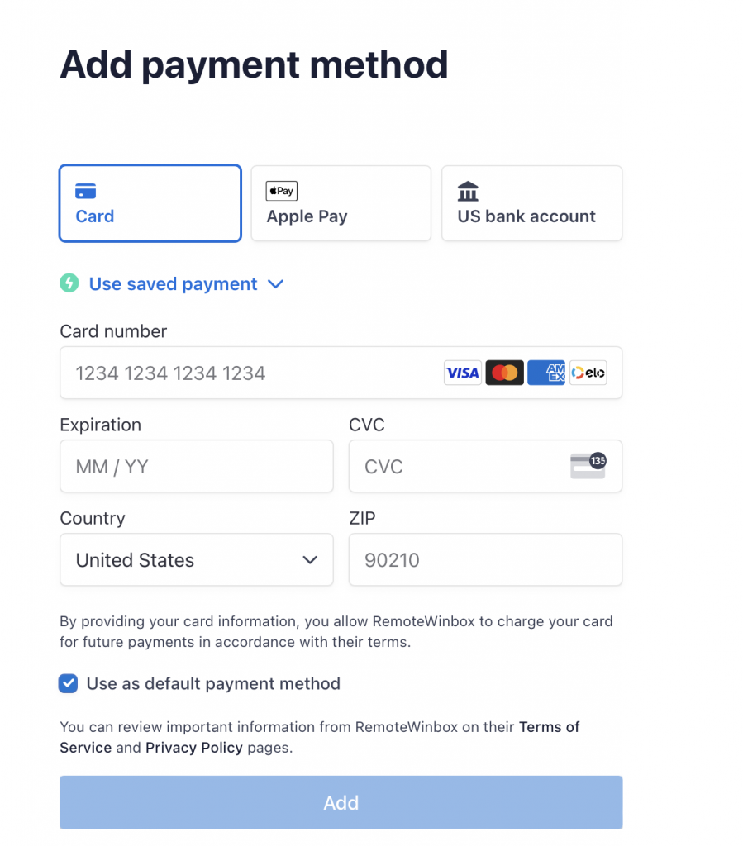Screen dimensions: 743x846
Task: Switch to the Apple Pay payment tab
Action: pos(341,203)
